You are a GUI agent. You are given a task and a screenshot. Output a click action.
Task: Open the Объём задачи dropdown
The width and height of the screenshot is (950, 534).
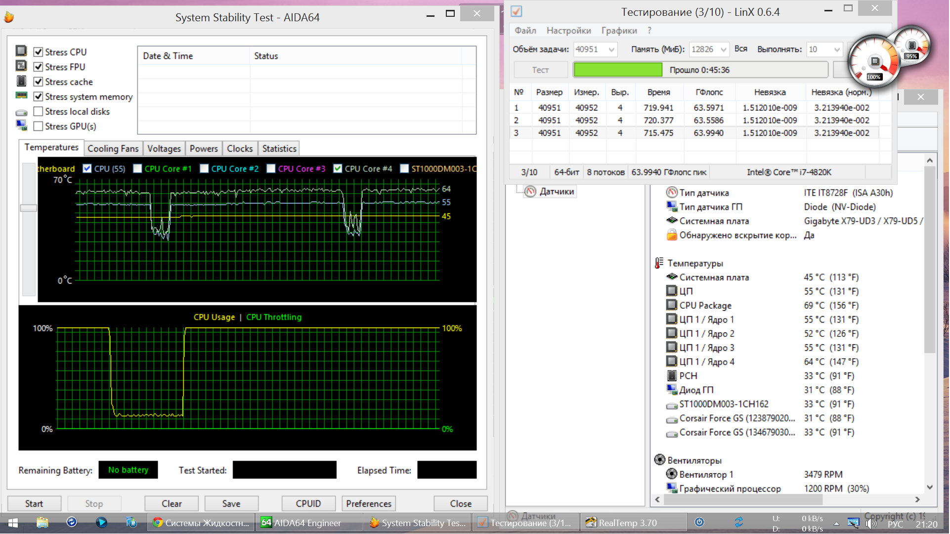tap(612, 49)
